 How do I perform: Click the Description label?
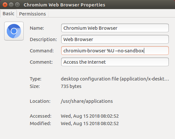pos(43,39)
